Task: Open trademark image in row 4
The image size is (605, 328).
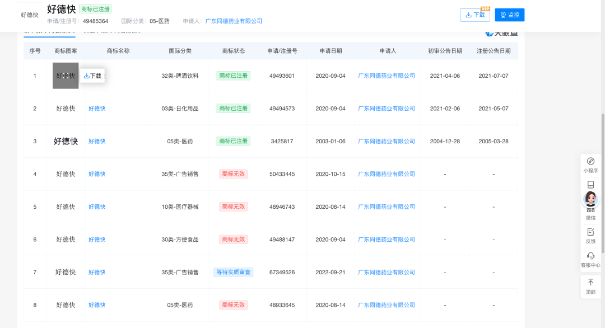Action: 66,174
